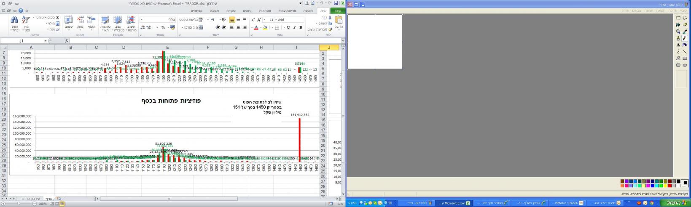Open the הוספה (Insert) ribbon tab
The height and width of the screenshot is (207, 691).
(308, 11)
